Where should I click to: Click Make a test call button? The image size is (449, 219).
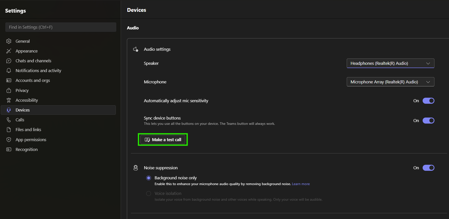[163, 140]
